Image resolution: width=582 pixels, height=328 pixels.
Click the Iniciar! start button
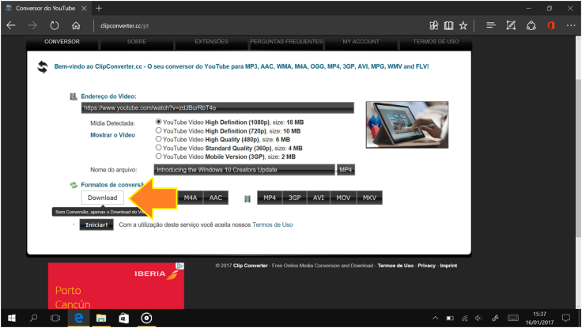[96, 224]
